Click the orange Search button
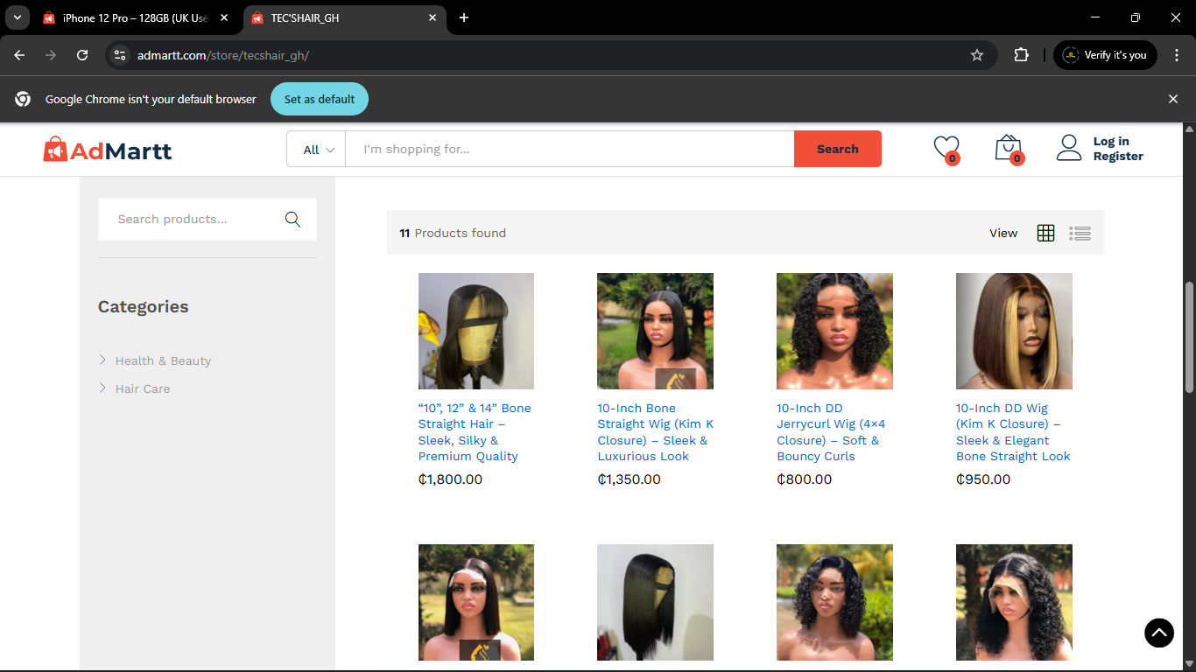1196x672 pixels. (838, 149)
